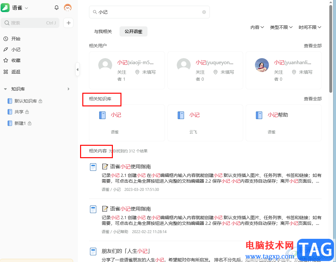Image resolution: width=336 pixels, height=262 pixels.
Task: Open user 小记(xiaoji-m5...) profile
Action: tap(135, 63)
